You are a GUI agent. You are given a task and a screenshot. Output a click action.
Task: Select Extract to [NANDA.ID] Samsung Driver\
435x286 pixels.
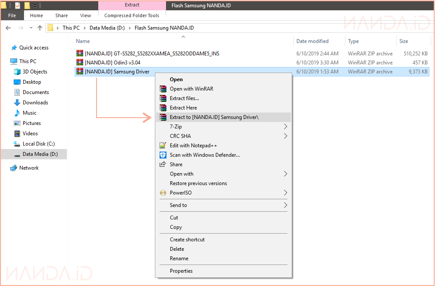point(214,117)
